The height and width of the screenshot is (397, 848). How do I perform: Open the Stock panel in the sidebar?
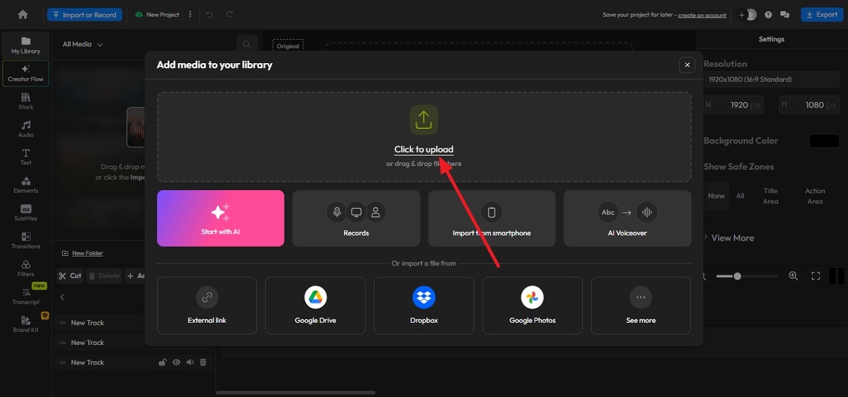tap(25, 100)
